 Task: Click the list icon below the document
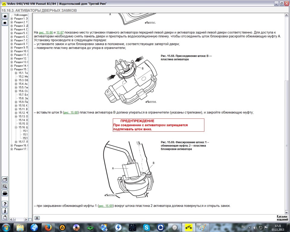click(37, 218)
